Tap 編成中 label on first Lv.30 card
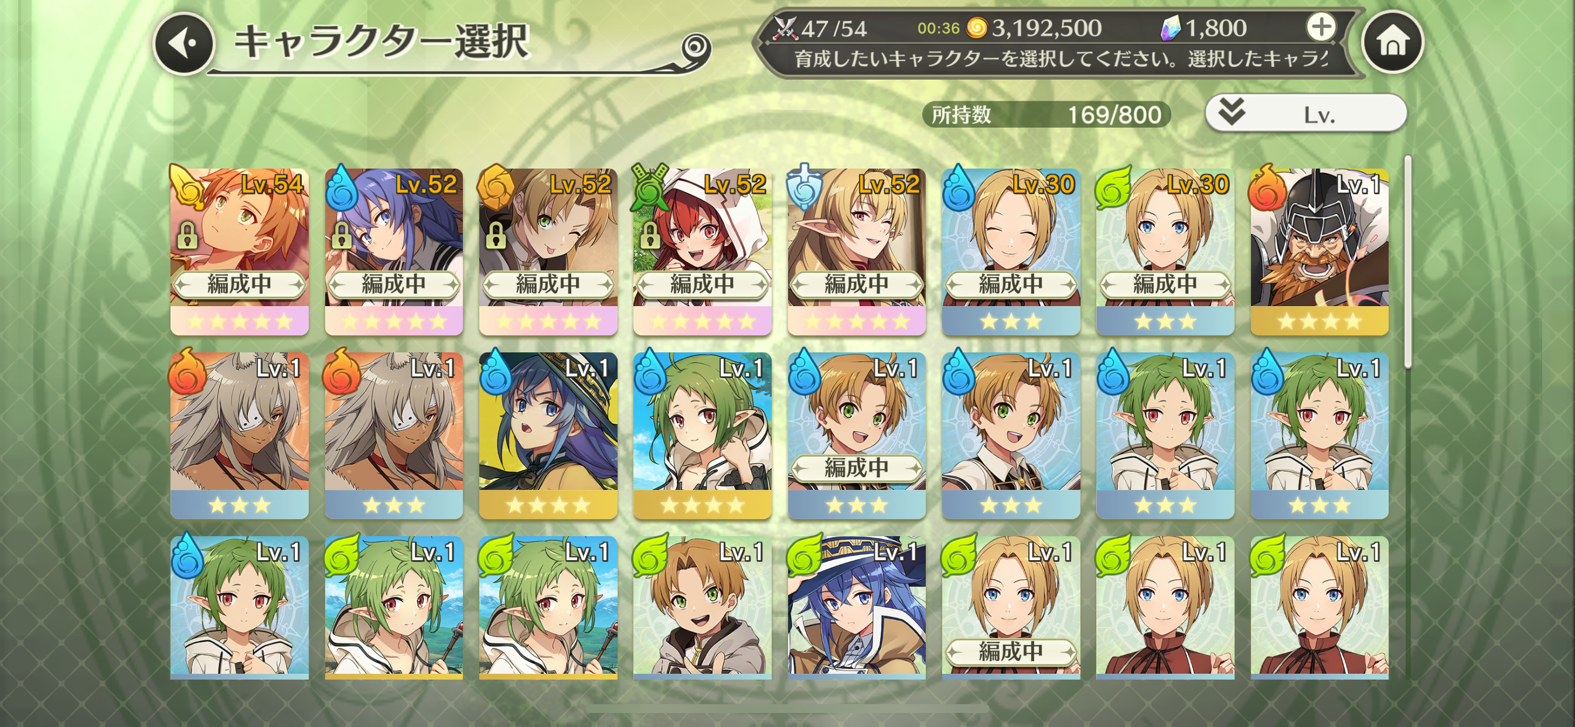The width and height of the screenshot is (1575, 727). (1010, 284)
